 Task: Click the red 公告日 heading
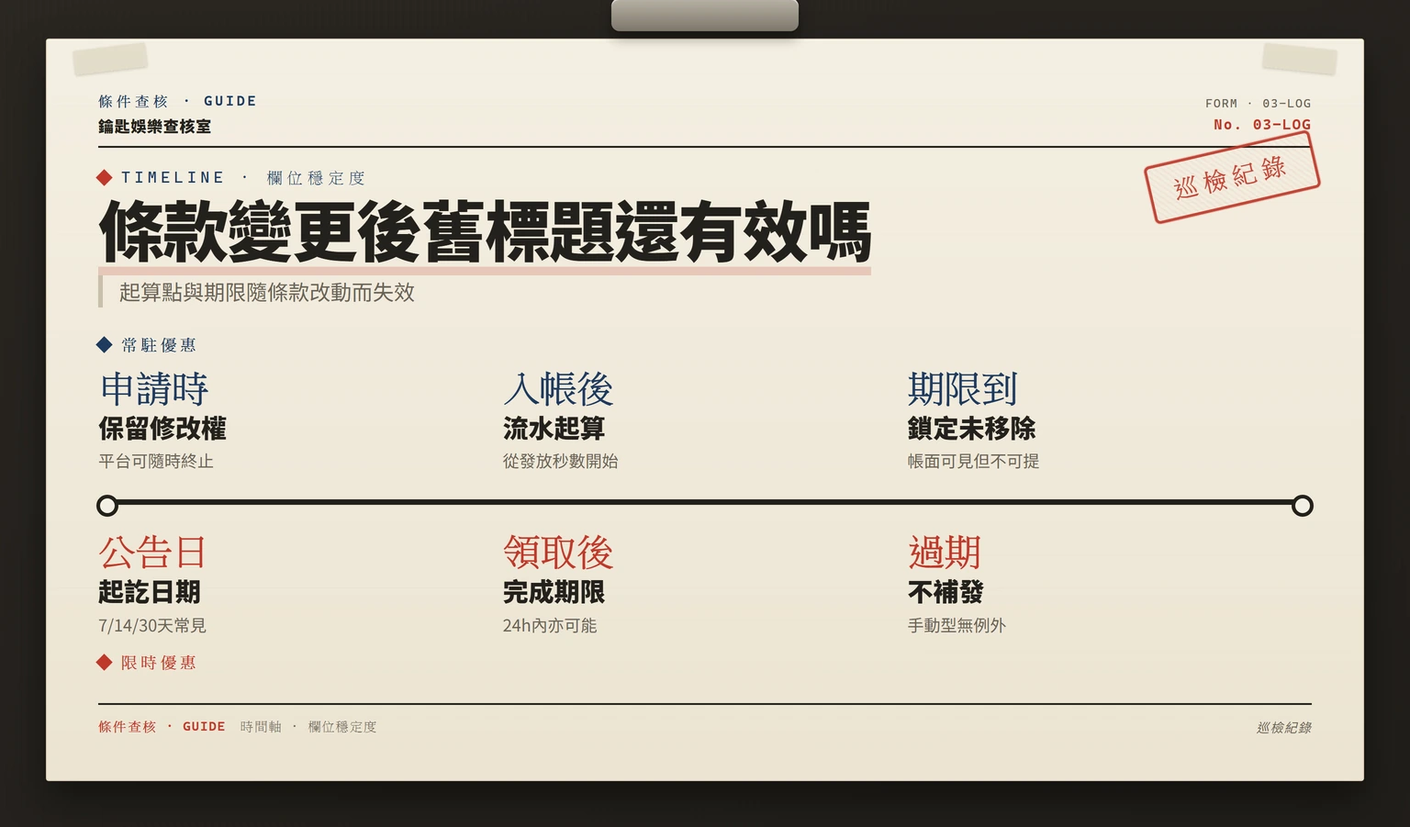152,553
